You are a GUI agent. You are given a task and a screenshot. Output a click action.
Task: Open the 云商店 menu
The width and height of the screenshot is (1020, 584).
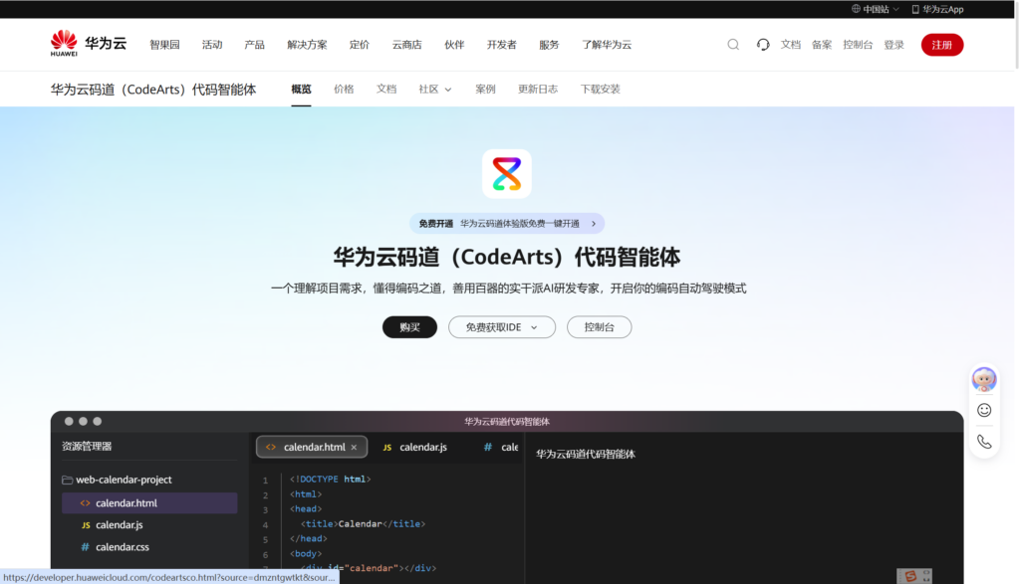tap(406, 44)
